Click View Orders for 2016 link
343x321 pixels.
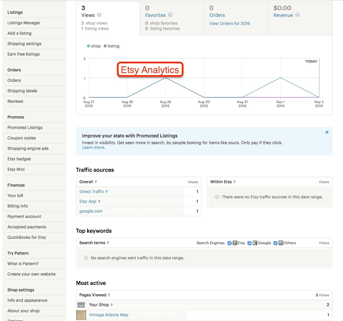230,24
